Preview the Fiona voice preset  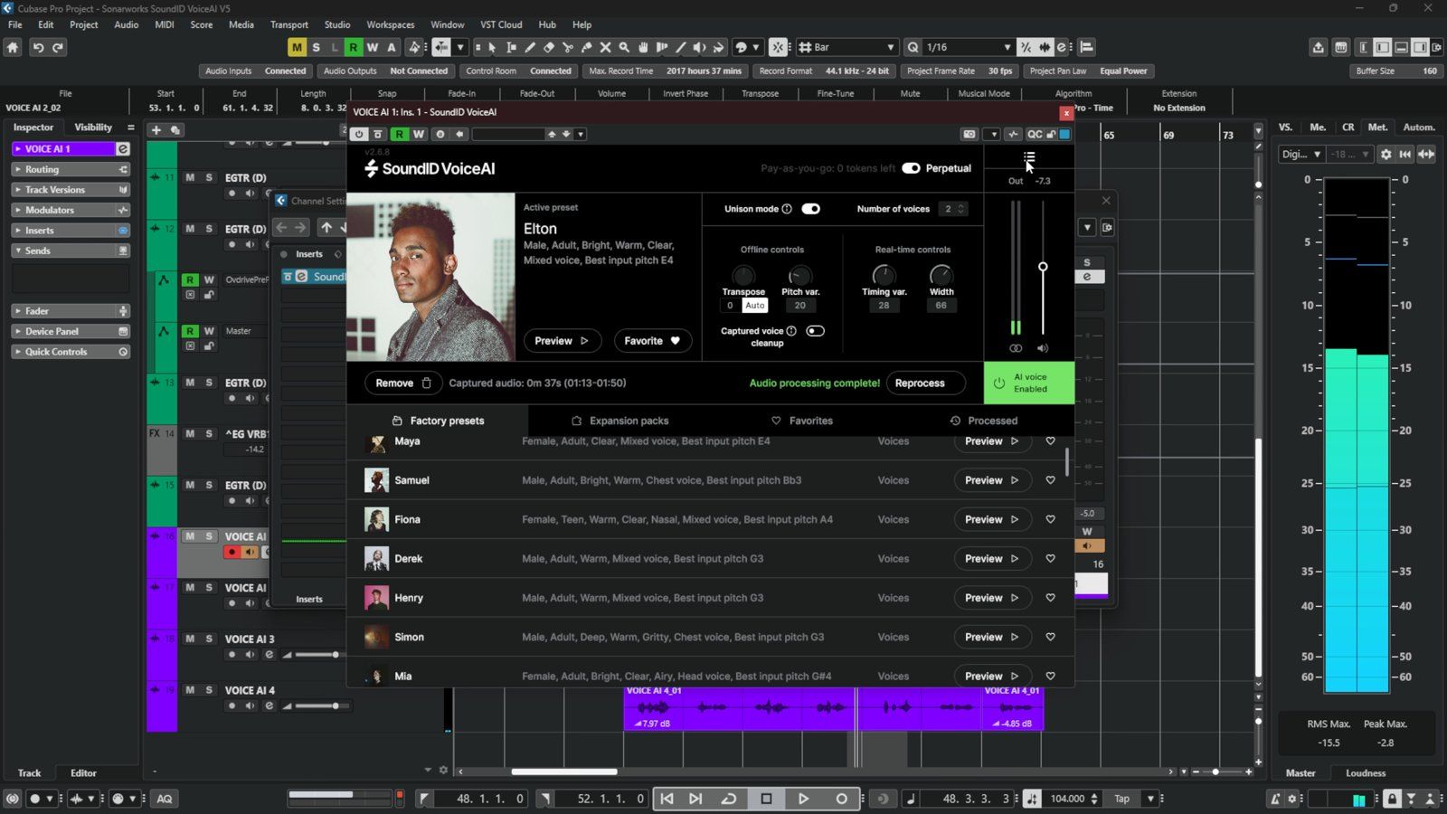coord(991,519)
